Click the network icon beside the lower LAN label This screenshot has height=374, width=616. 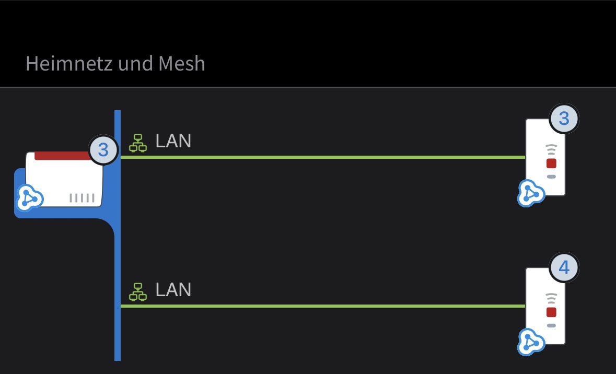click(138, 292)
